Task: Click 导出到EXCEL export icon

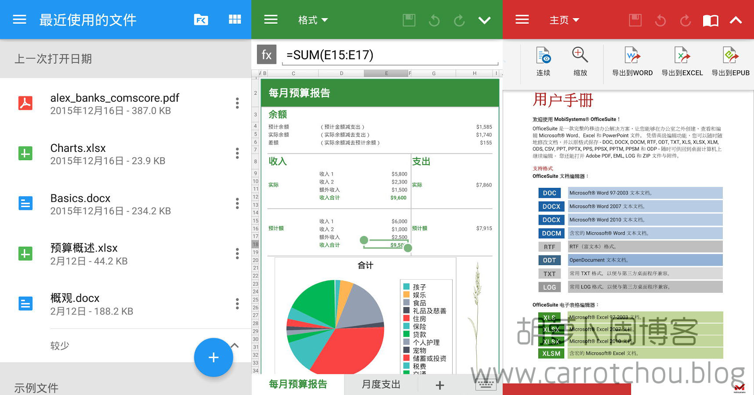Action: [682, 61]
